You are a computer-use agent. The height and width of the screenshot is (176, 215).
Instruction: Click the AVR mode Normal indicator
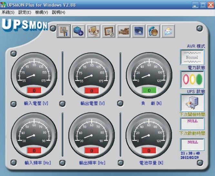tap(192, 57)
